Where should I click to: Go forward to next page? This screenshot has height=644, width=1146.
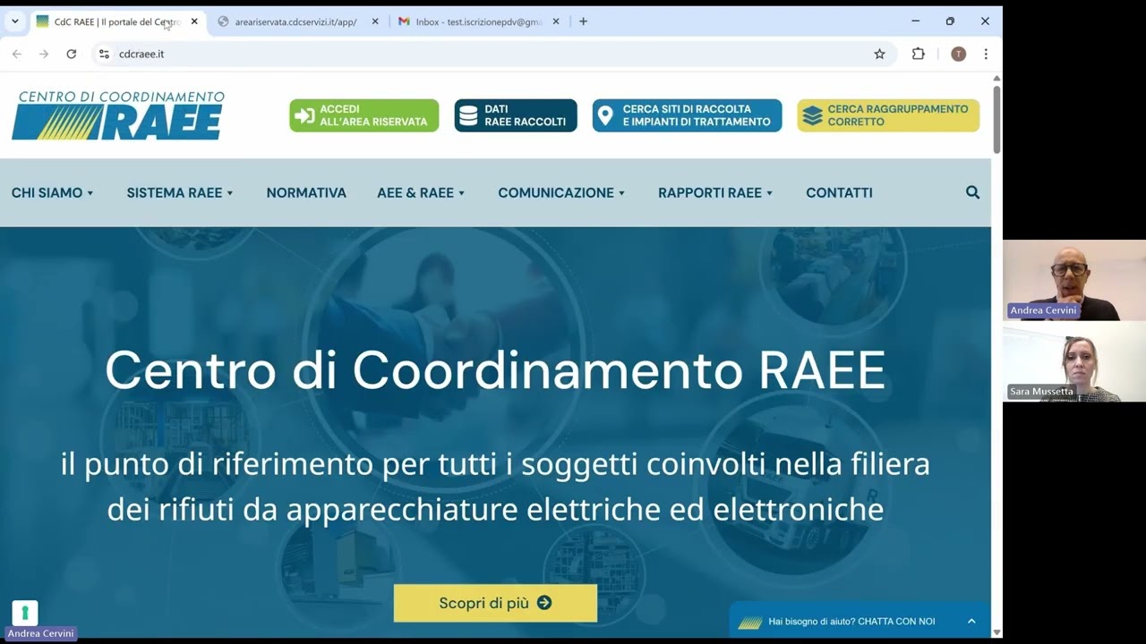[44, 54]
